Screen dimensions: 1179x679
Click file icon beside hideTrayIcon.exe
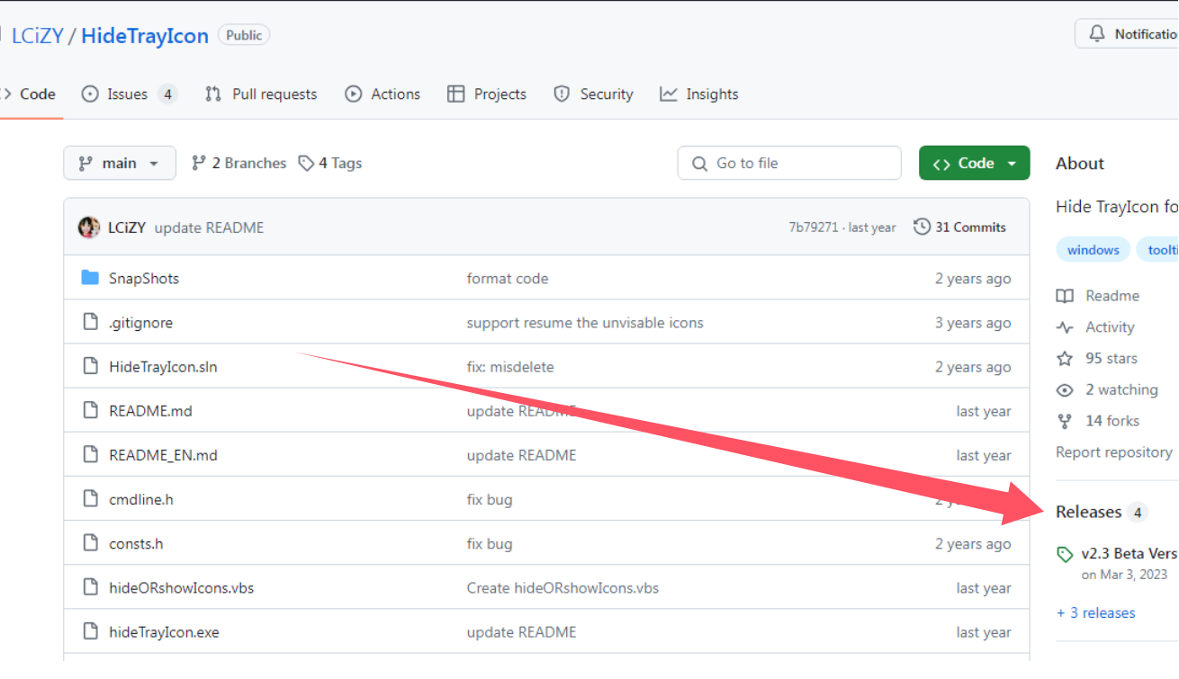(90, 630)
